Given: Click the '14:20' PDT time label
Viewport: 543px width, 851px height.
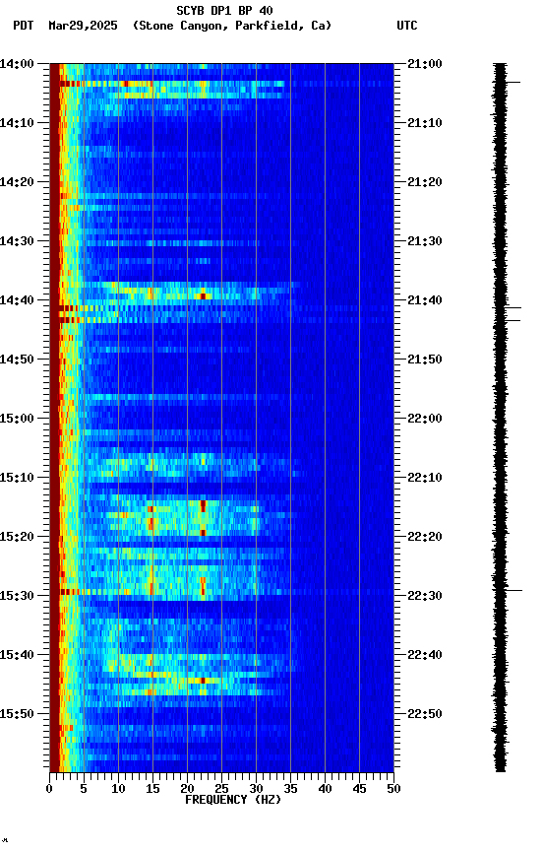Looking at the screenshot, I should pyautogui.click(x=17, y=182).
